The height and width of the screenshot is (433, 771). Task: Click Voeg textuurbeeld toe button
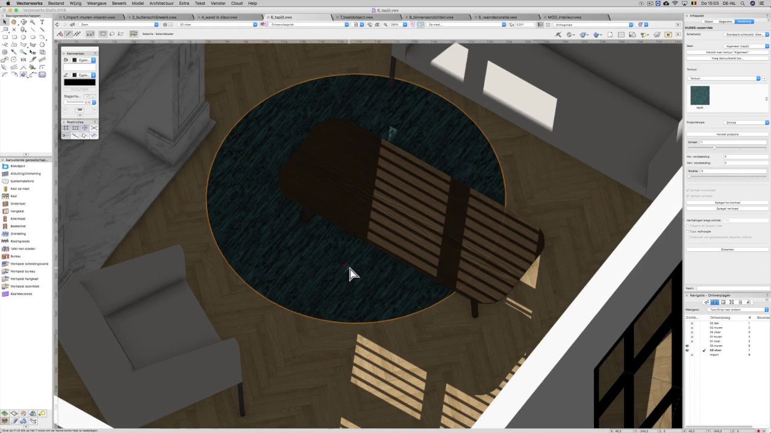coord(728,58)
